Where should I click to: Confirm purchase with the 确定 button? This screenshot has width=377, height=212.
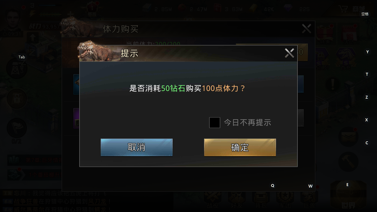[240, 147]
